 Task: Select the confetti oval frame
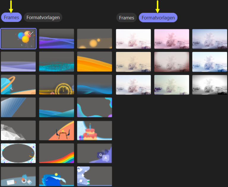[x=18, y=153]
